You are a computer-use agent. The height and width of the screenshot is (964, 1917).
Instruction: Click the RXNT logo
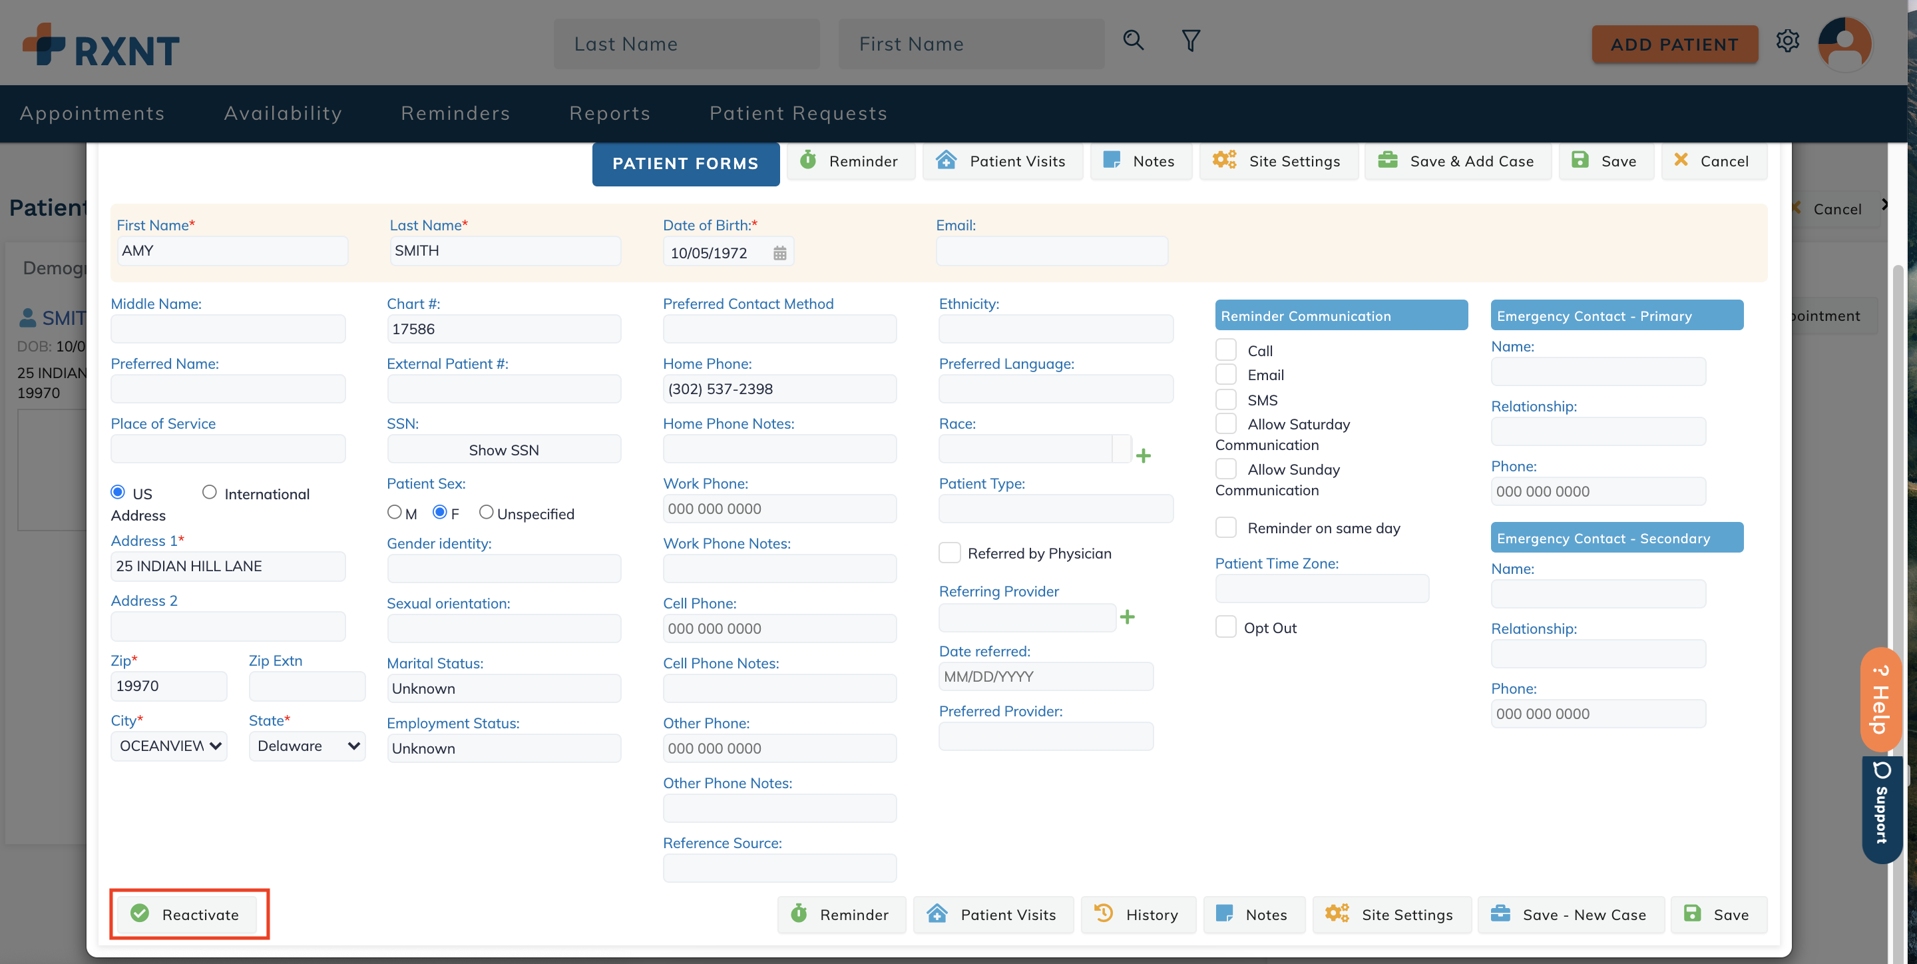pyautogui.click(x=101, y=45)
